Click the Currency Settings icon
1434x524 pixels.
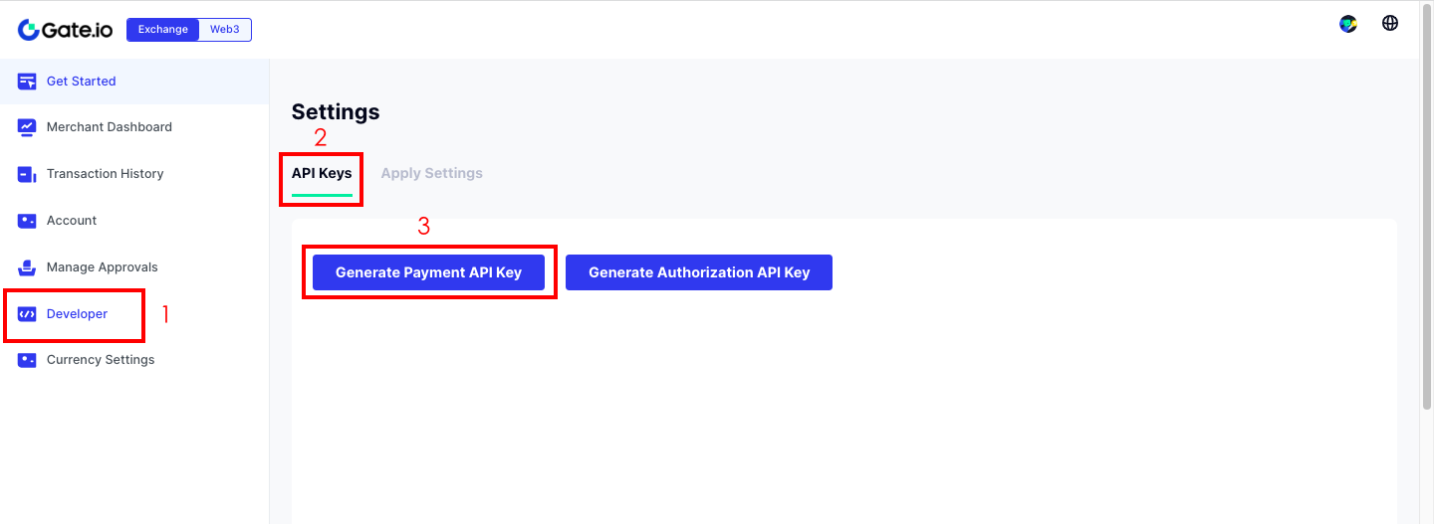(x=27, y=360)
